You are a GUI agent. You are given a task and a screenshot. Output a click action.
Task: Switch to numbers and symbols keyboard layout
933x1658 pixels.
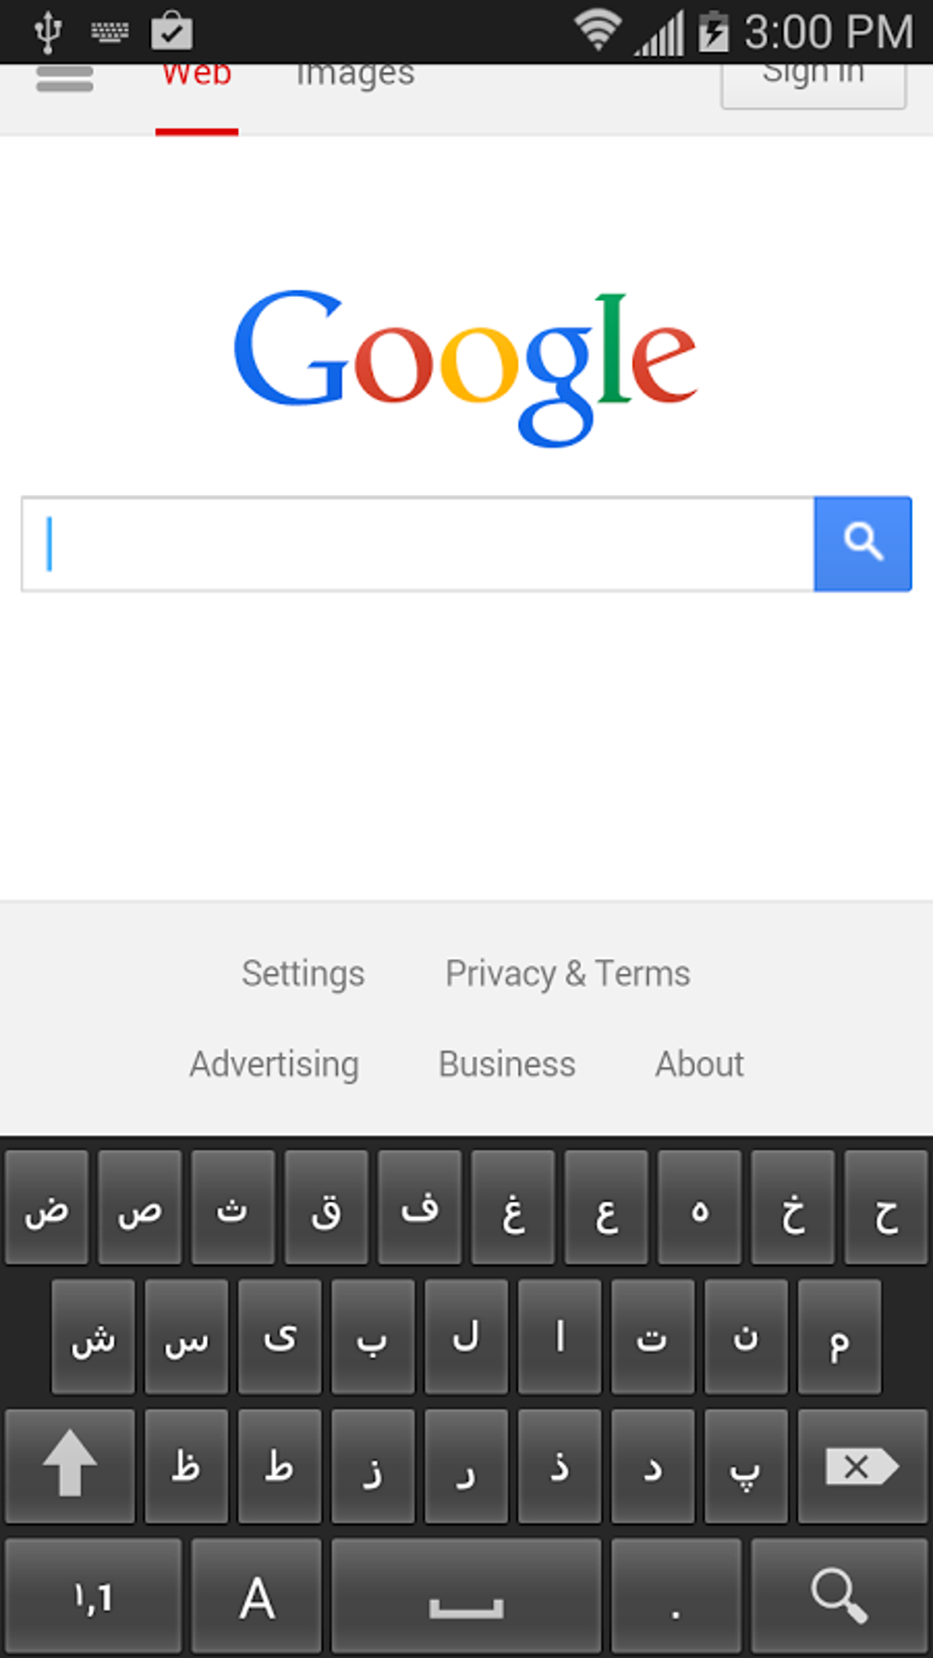[93, 1596]
